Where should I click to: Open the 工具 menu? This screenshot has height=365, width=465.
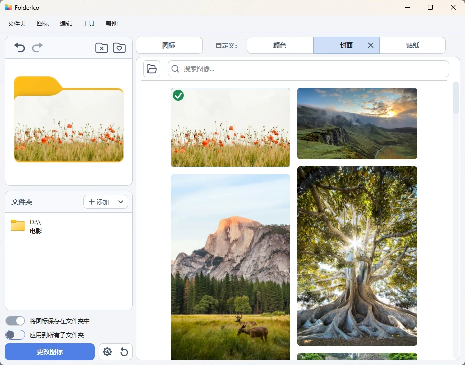coord(89,24)
